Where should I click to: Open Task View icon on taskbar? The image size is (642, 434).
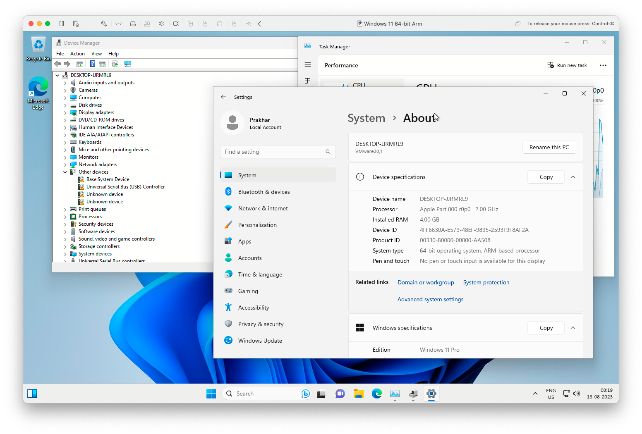pyautogui.click(x=321, y=393)
